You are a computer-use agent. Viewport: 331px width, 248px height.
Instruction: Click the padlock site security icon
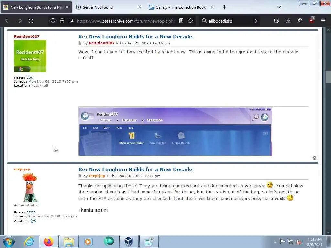point(62,21)
